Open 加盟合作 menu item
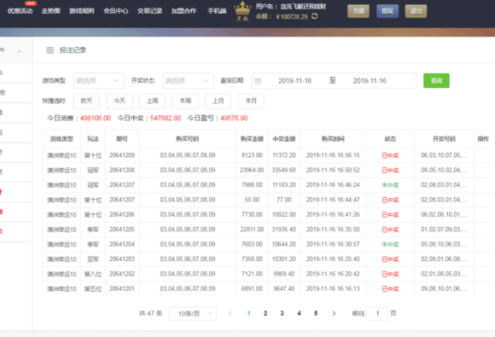The height and width of the screenshot is (337, 495). 183,11
